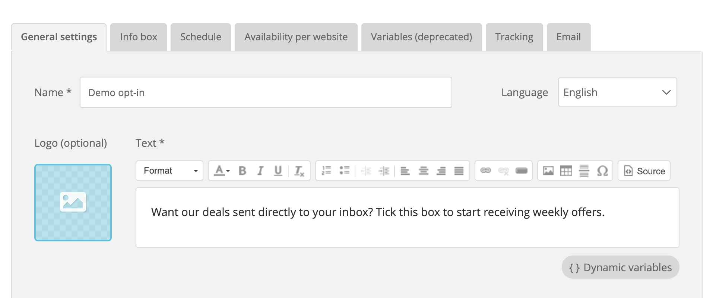Insert a bulleted list

coord(344,171)
